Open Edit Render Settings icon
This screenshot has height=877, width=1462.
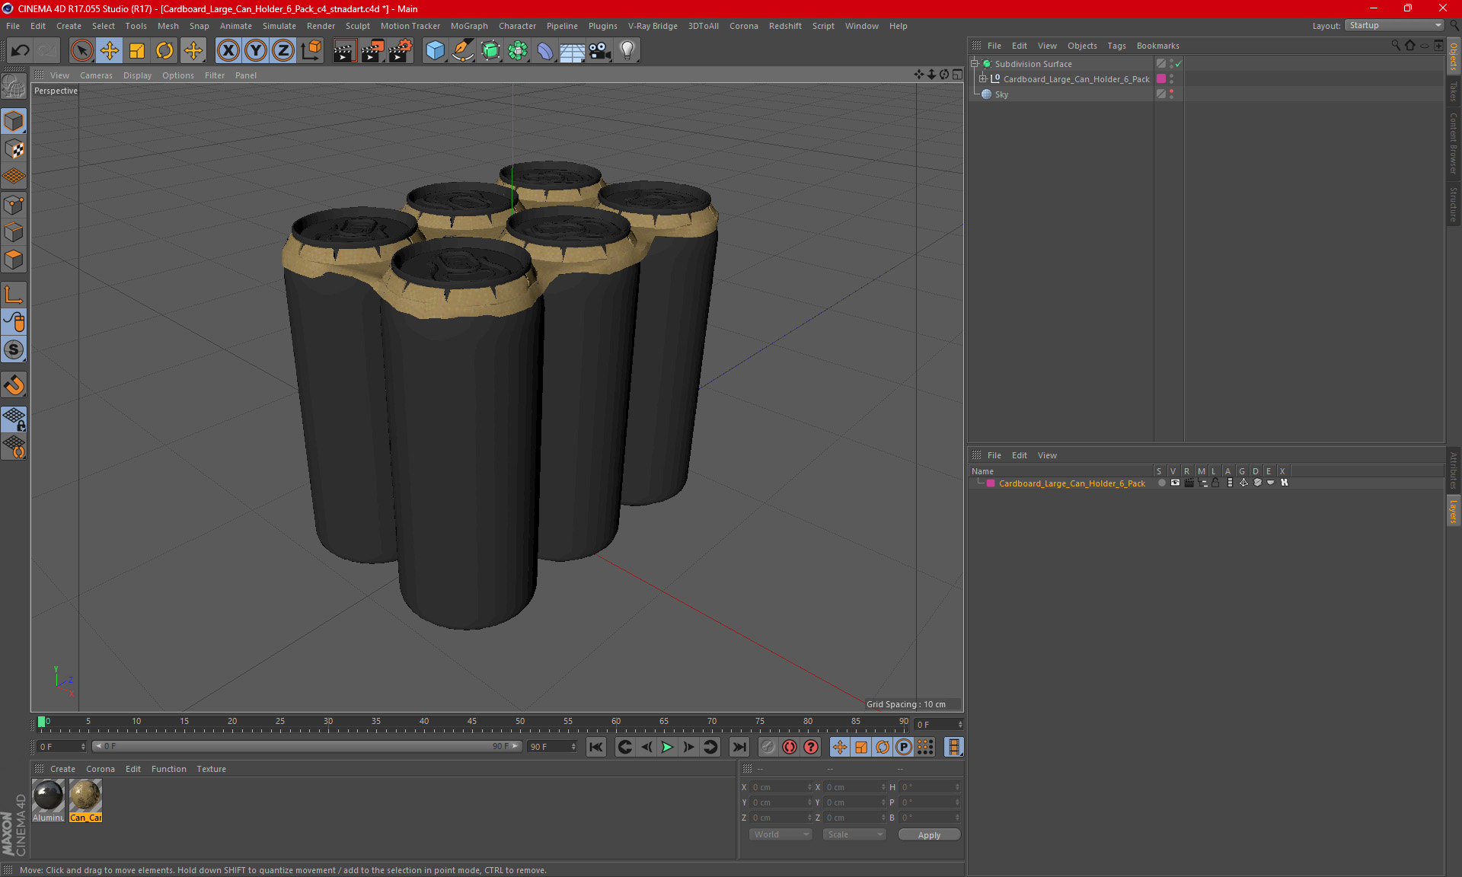pos(401,51)
